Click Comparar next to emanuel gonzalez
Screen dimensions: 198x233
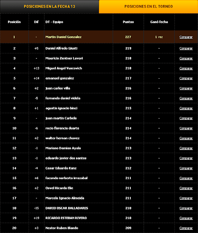coord(186,78)
